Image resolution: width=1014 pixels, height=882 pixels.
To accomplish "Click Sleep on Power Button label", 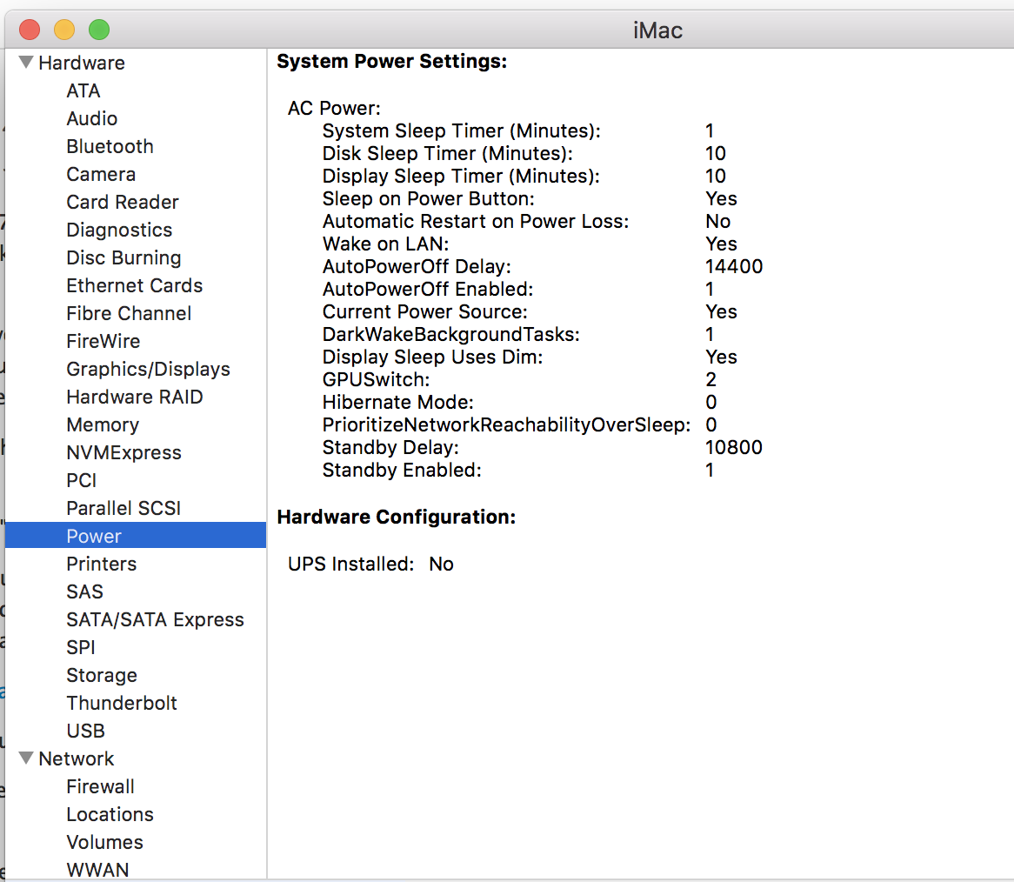I will tap(429, 198).
